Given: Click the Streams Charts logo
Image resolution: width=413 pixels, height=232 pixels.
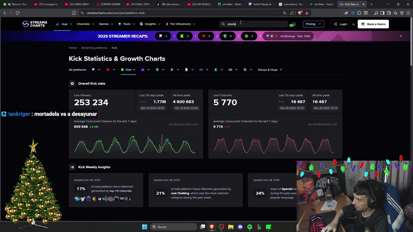Looking at the screenshot, I should pos(35,24).
